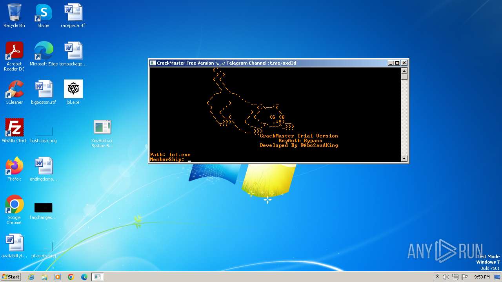Minimize the CrackMaster console window
The image size is (502, 282).
(x=391, y=63)
